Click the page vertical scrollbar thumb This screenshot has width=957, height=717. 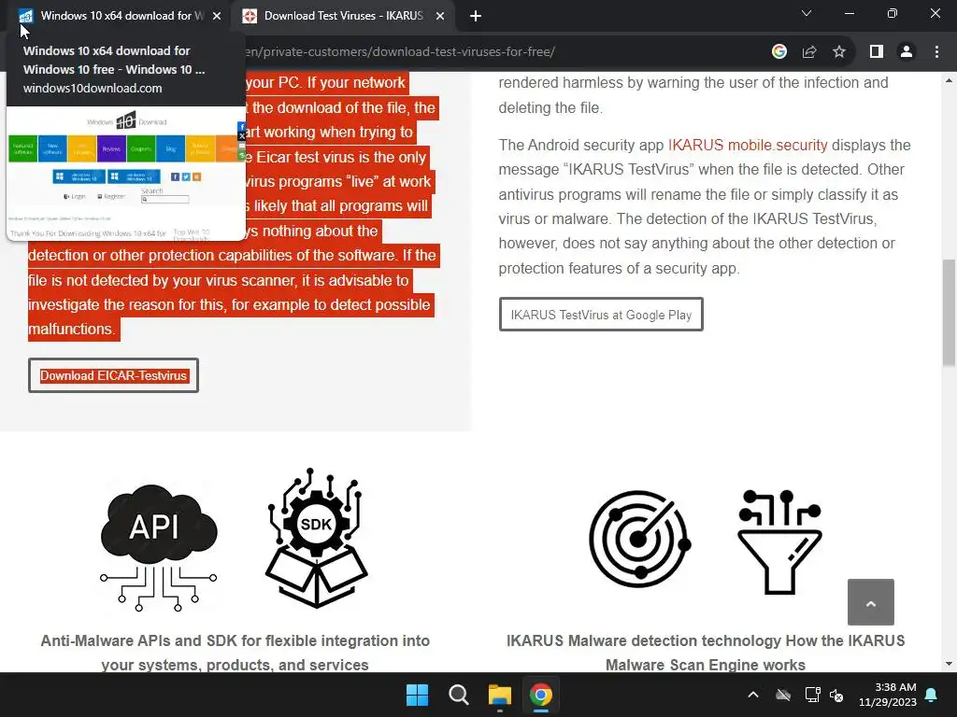(950, 313)
